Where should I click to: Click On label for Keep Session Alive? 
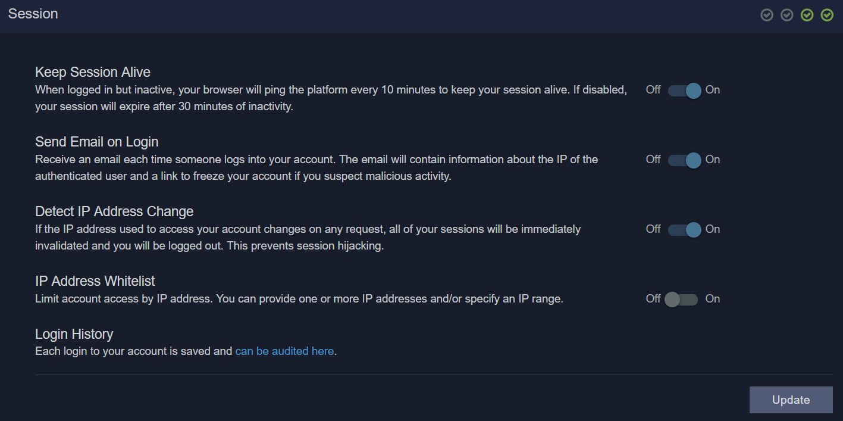tap(713, 90)
